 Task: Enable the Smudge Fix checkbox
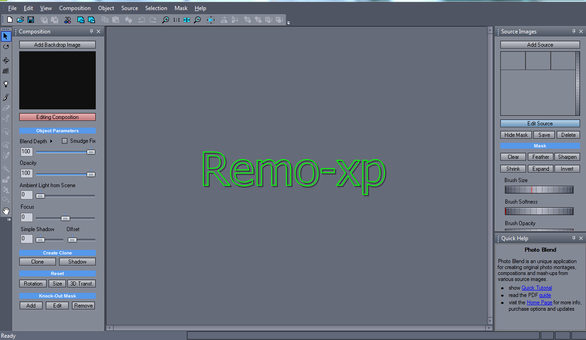click(x=65, y=141)
